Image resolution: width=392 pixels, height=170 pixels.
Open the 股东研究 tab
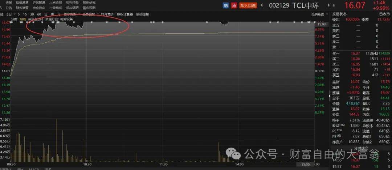(89, 2)
